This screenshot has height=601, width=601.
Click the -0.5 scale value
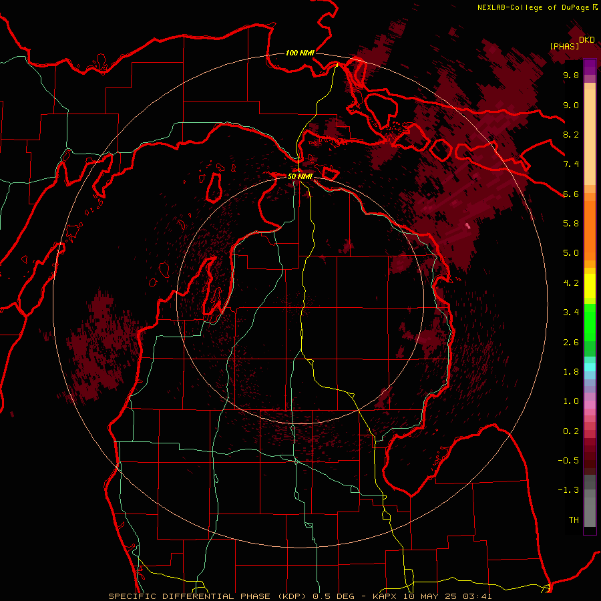tap(568, 461)
